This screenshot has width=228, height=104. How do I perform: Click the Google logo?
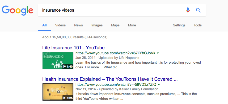point(18,10)
